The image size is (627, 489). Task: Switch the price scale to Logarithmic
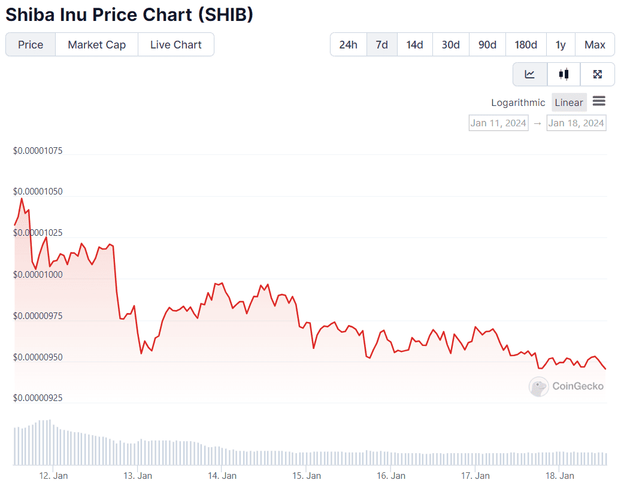(517, 102)
